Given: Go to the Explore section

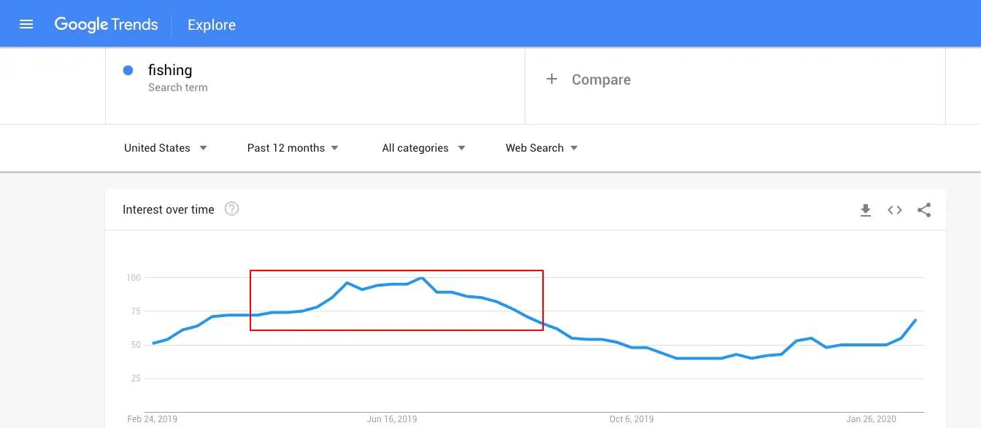Looking at the screenshot, I should (x=212, y=25).
